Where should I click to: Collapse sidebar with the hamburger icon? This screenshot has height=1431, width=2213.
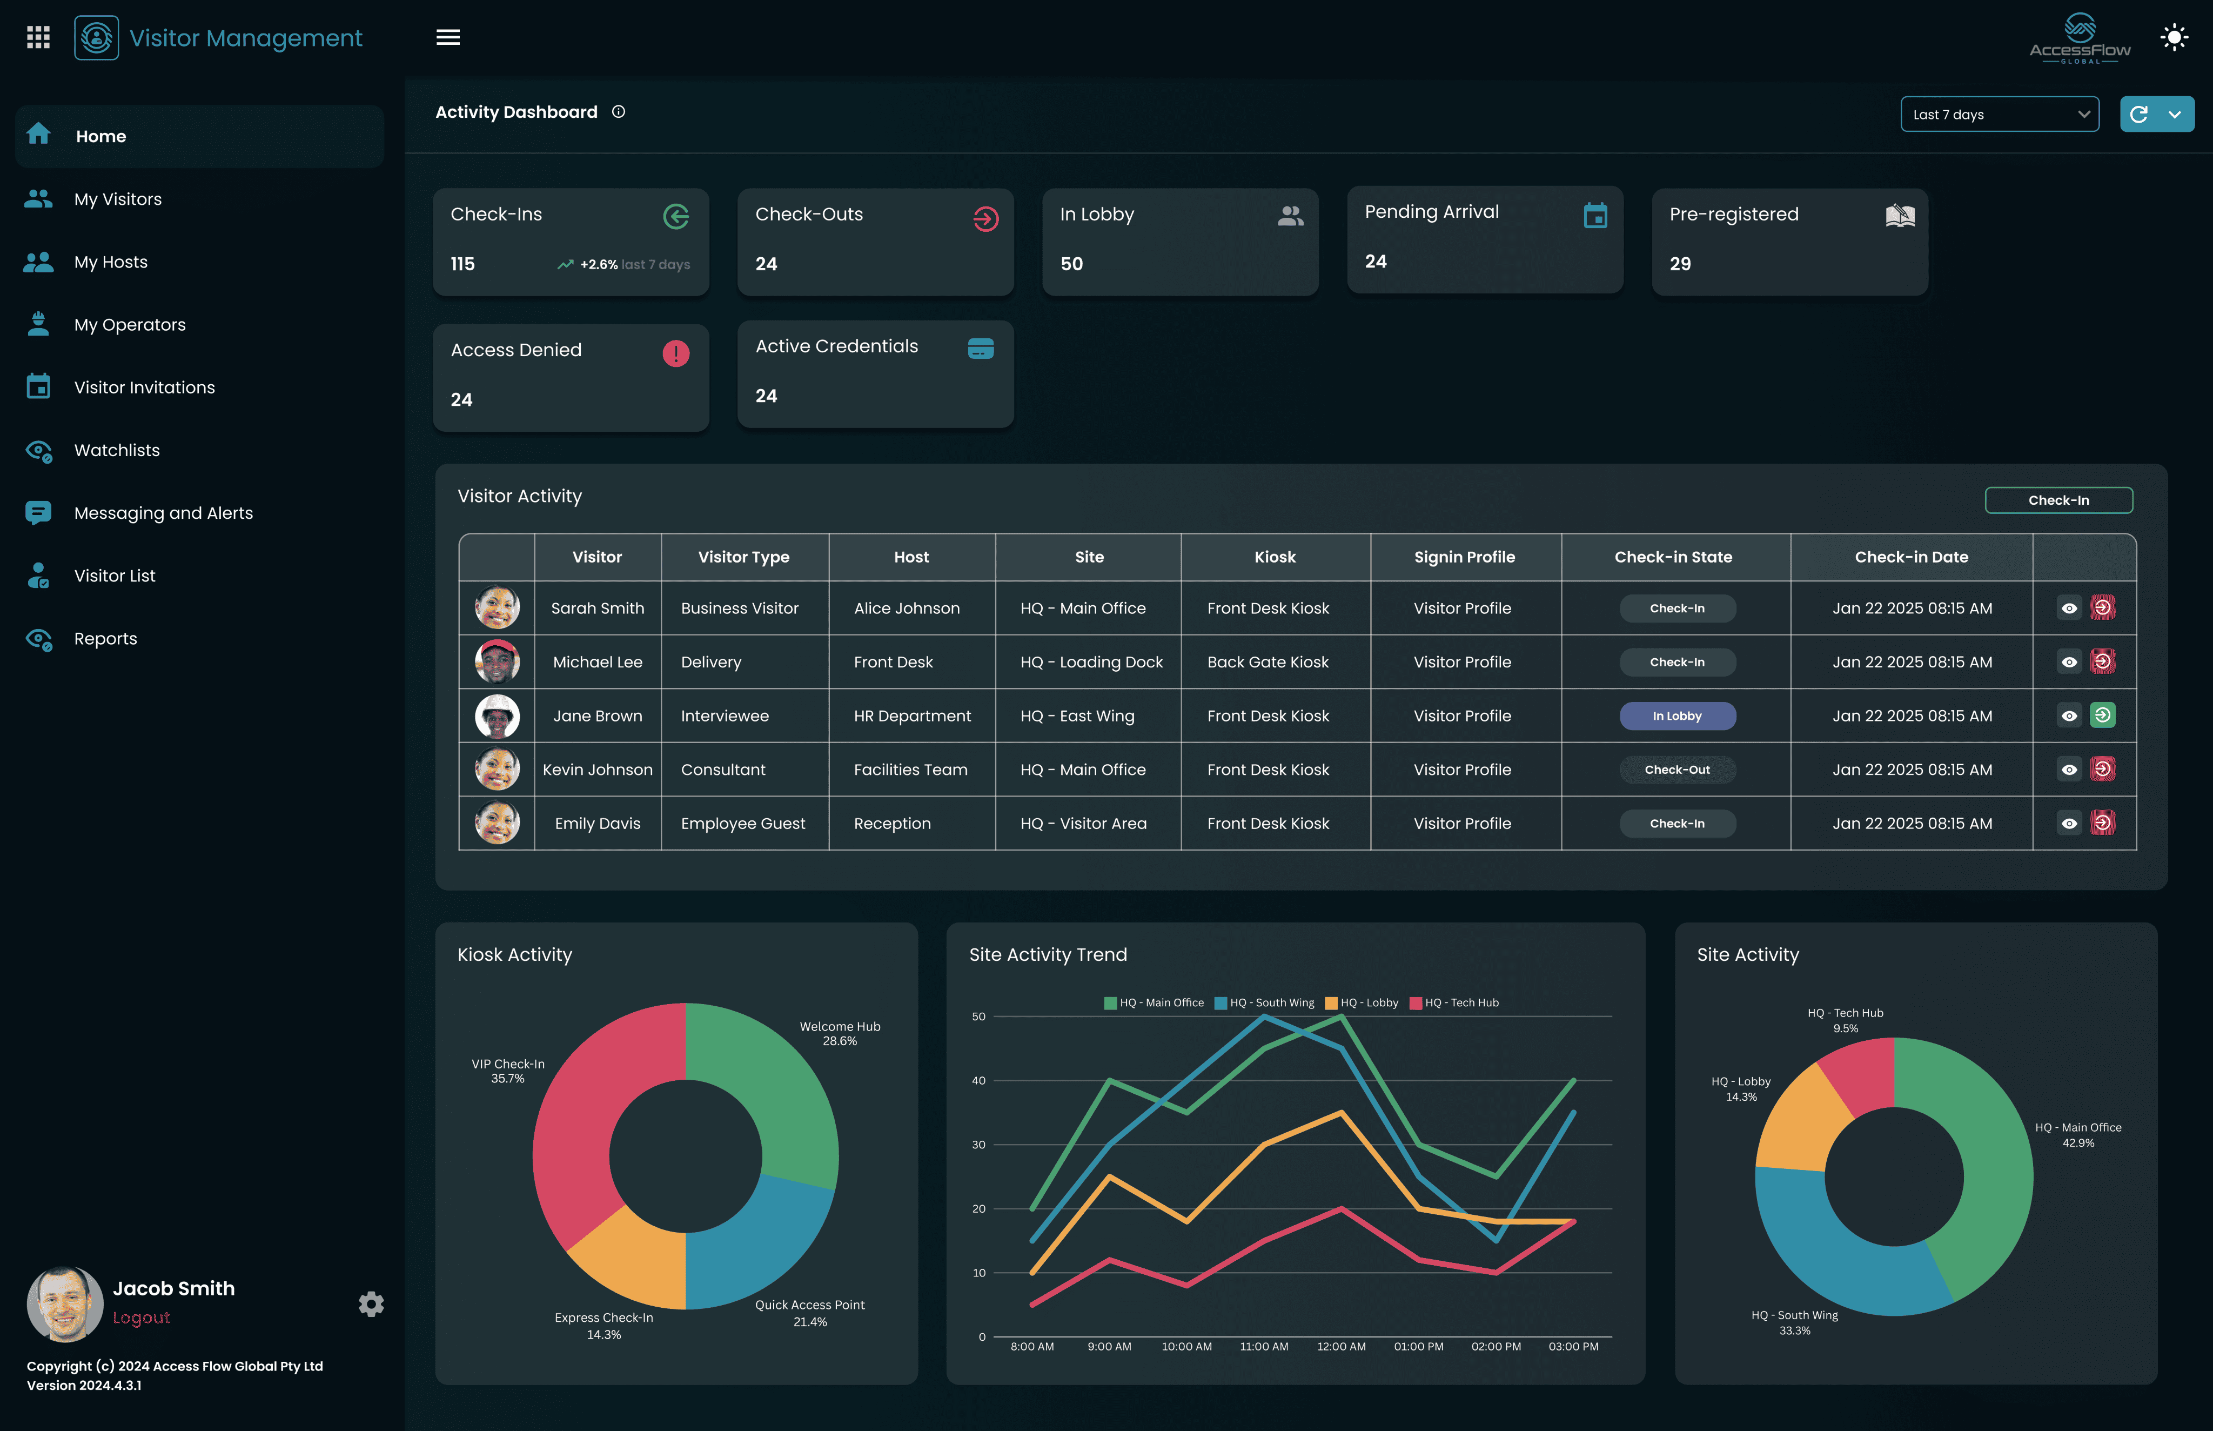pos(449,36)
